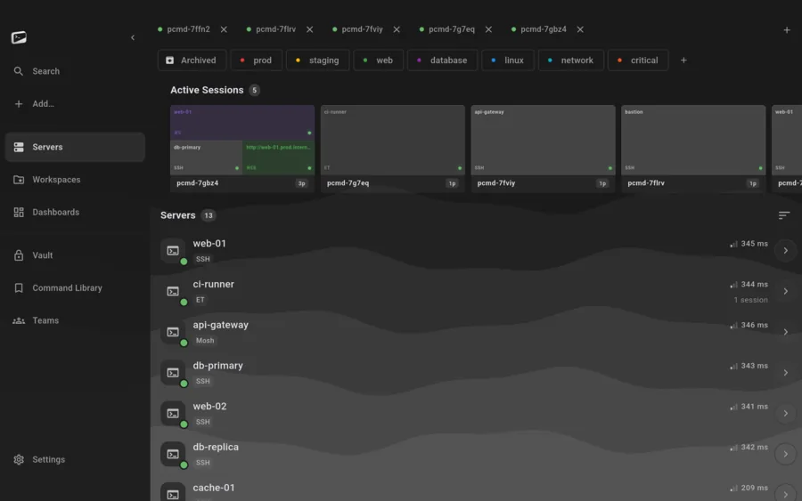Expand the db-replica row chevron
Screen dimensions: 802x501
click(786, 454)
